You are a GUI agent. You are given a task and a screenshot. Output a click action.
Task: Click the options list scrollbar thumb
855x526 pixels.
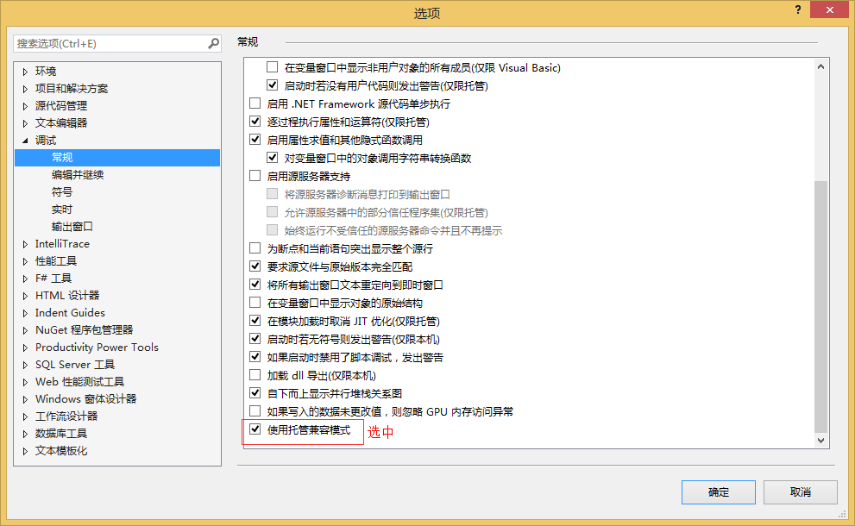[820, 306]
